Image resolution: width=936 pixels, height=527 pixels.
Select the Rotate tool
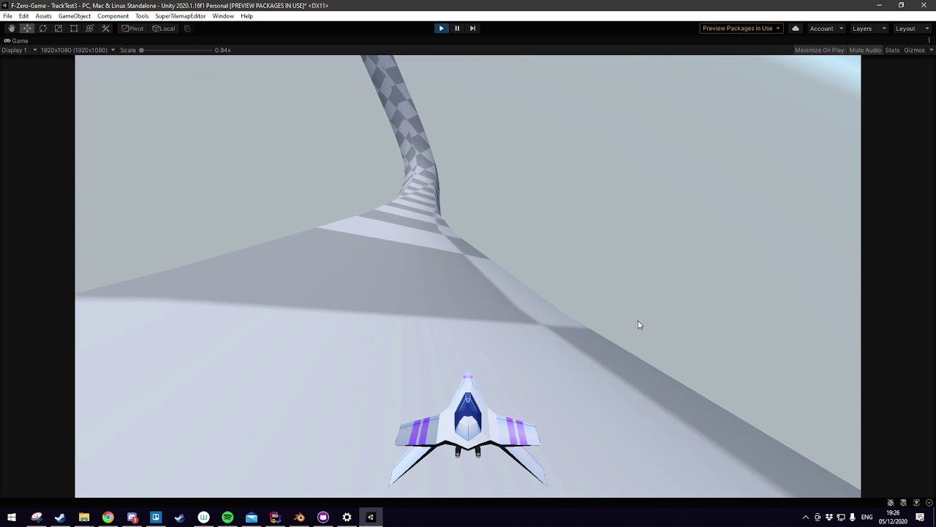click(x=42, y=28)
